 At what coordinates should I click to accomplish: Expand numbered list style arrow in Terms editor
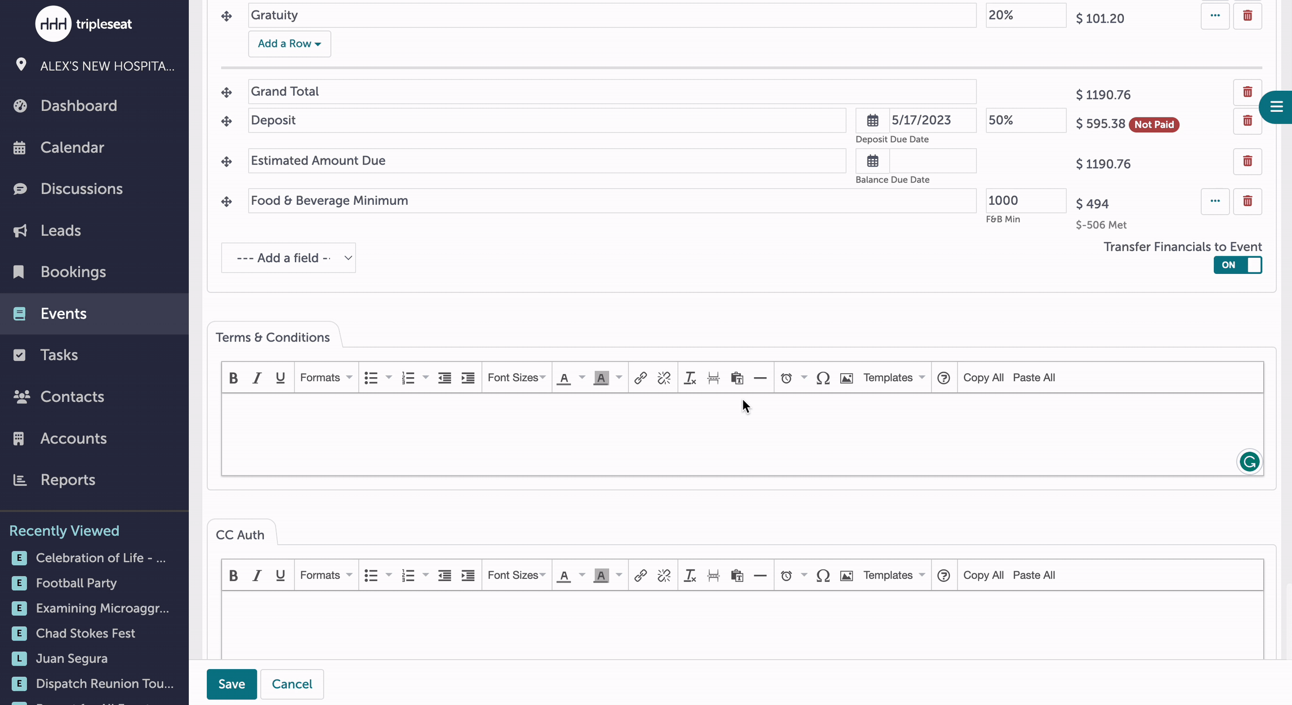425,377
